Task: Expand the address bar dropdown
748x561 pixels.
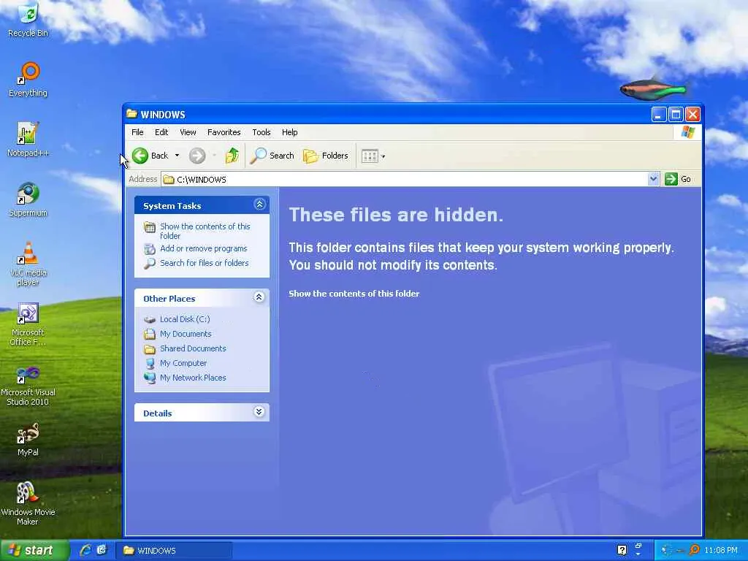Action: point(653,179)
